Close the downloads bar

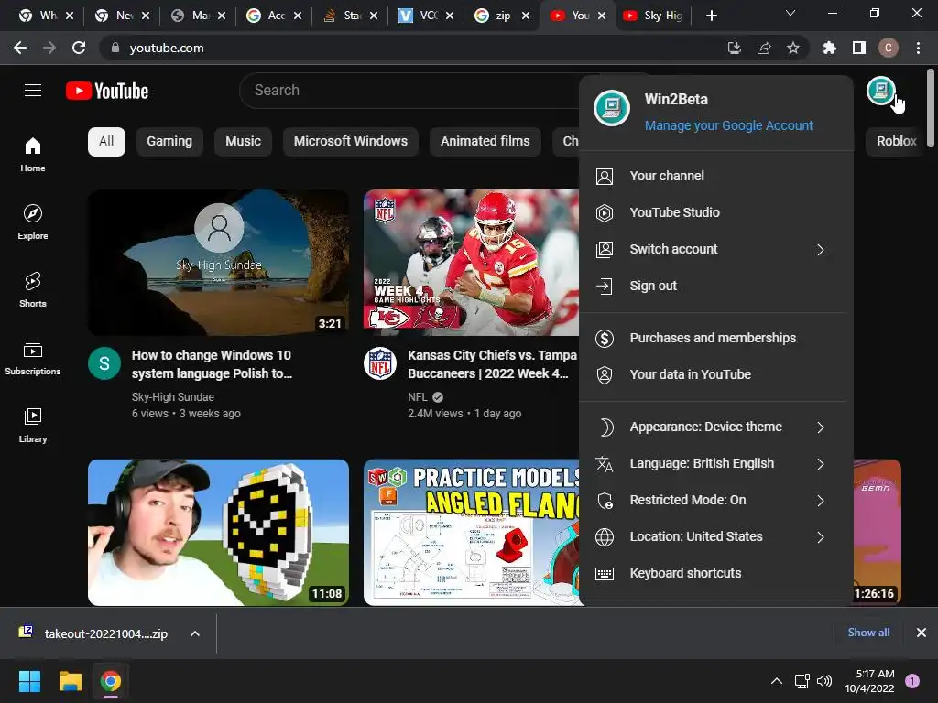click(x=922, y=633)
